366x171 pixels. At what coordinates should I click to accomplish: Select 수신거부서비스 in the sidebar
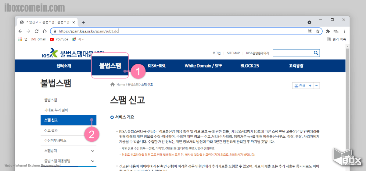pos(68,140)
